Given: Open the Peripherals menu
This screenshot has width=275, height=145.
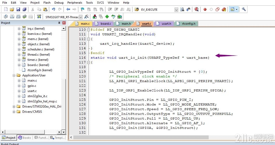Looking at the screenshot, I should coord(75,3).
